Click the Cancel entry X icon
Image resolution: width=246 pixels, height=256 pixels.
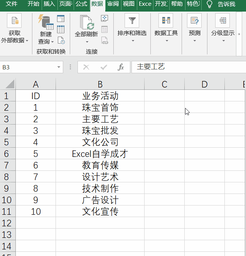[86, 67]
